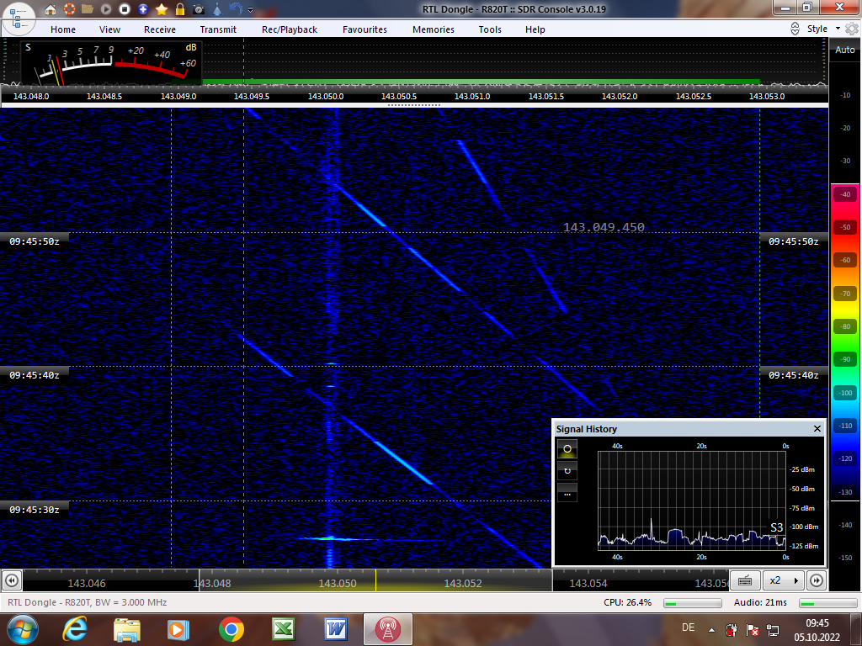Click the home icon in quick access toolbar
This screenshot has width=862, height=646.
51,9
